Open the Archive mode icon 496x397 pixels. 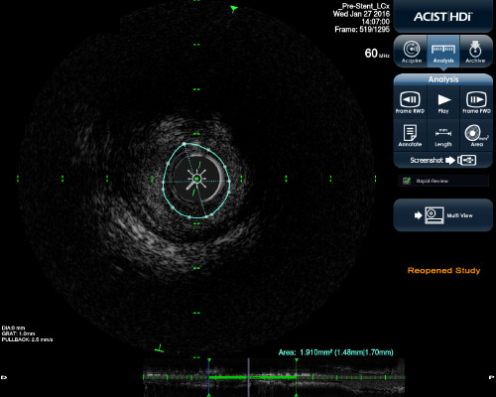click(x=475, y=52)
